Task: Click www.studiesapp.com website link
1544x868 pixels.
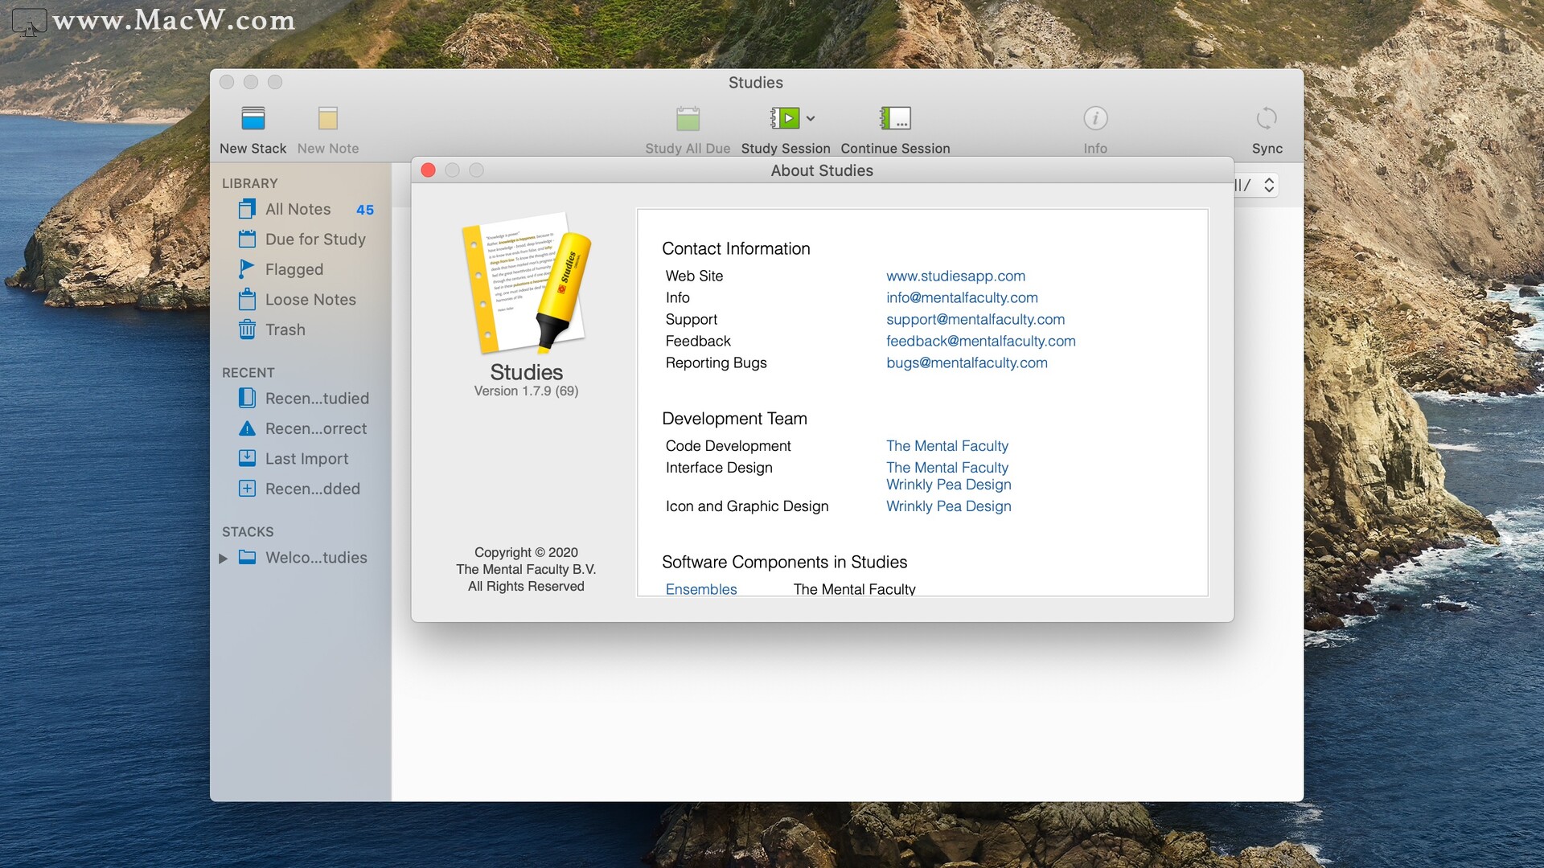Action: click(x=955, y=275)
